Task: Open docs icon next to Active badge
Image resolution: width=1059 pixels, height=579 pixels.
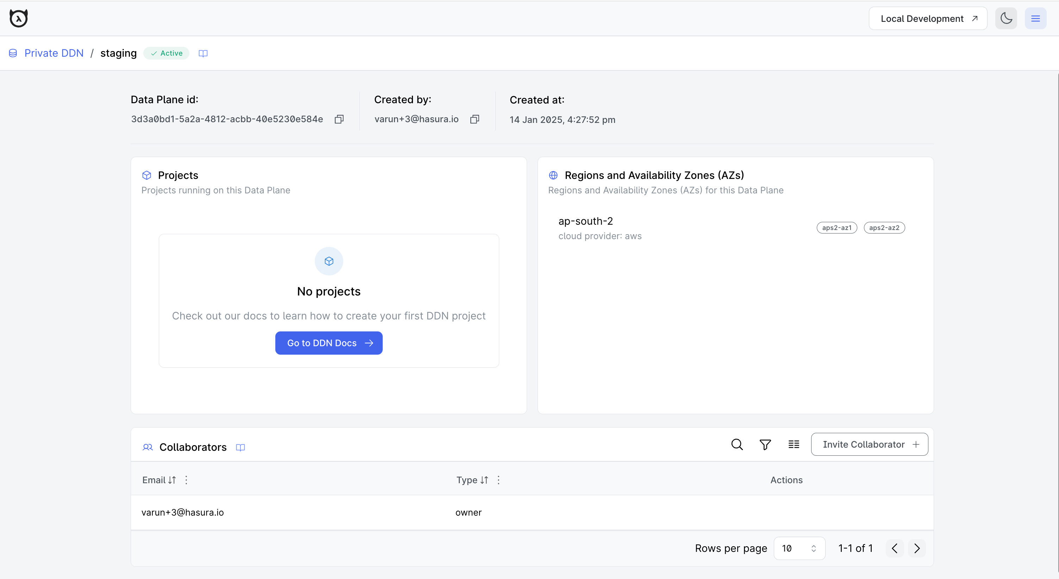Action: pos(203,54)
